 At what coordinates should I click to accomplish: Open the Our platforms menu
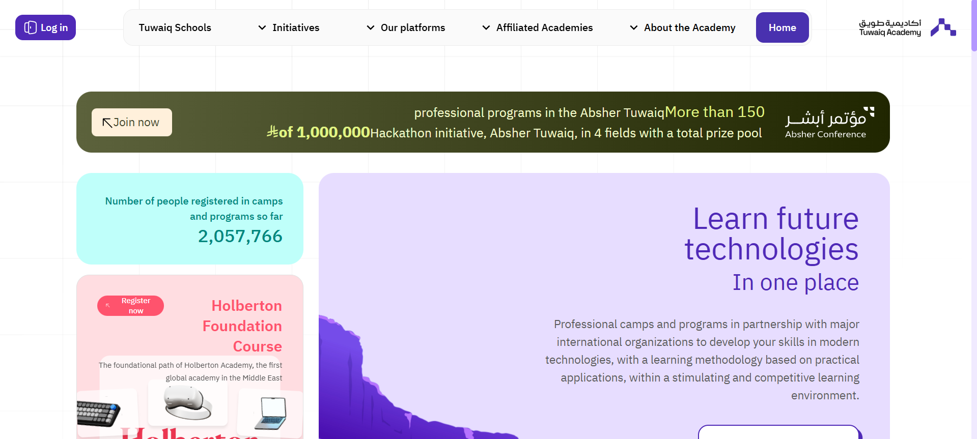pos(413,27)
